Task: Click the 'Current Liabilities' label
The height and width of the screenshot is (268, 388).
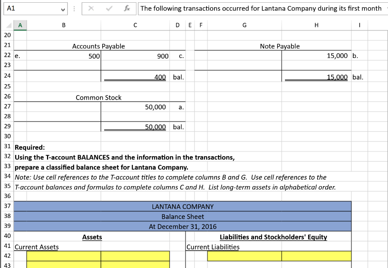Action: (213, 247)
